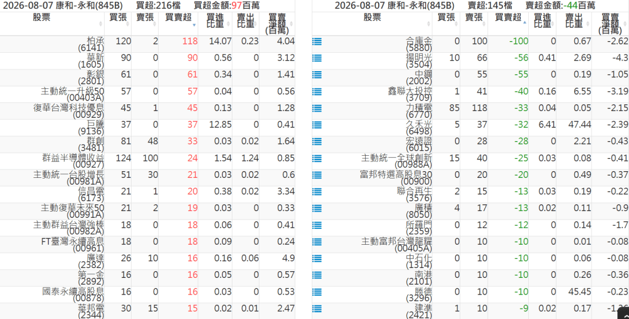Sort the 買超 table by 買張 column
This screenshot has width=629, height=319.
[118, 23]
